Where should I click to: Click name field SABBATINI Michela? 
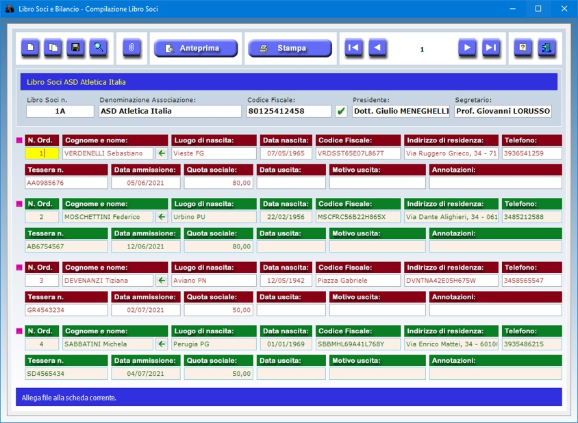(108, 344)
